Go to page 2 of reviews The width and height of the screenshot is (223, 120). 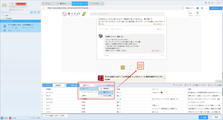click(128, 68)
